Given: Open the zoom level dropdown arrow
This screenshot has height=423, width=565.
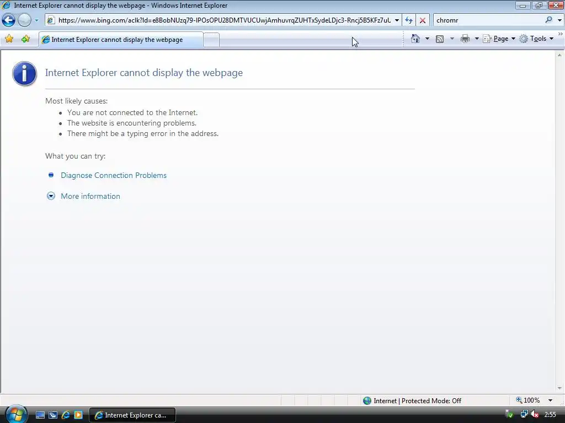Looking at the screenshot, I should 550,400.
